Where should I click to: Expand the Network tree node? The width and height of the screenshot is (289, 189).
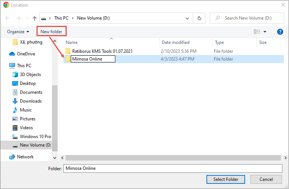coord(4,157)
